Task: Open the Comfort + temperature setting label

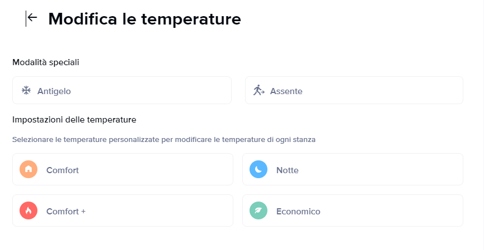Action: (66, 212)
